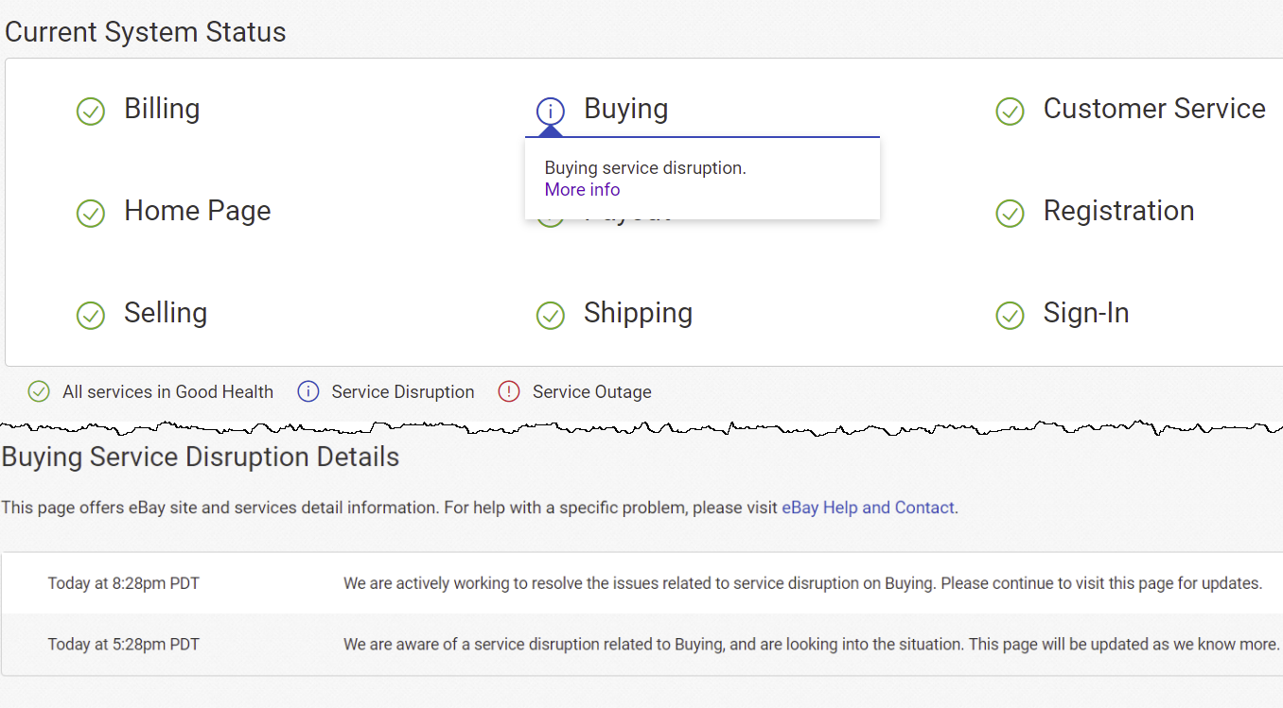Click the Home Page green checkmark icon

point(90,214)
